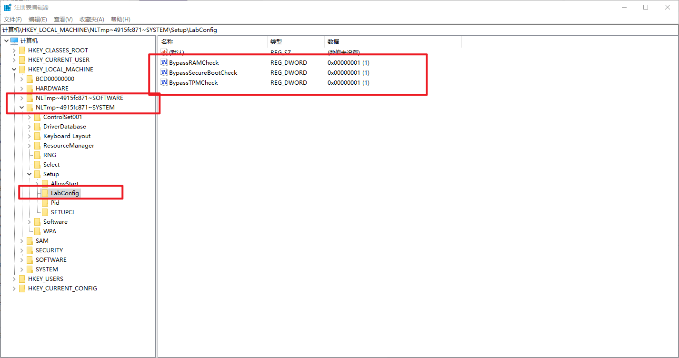Select the SETUPCL key in the tree
Screen dimensions: 679x358
[63, 212]
